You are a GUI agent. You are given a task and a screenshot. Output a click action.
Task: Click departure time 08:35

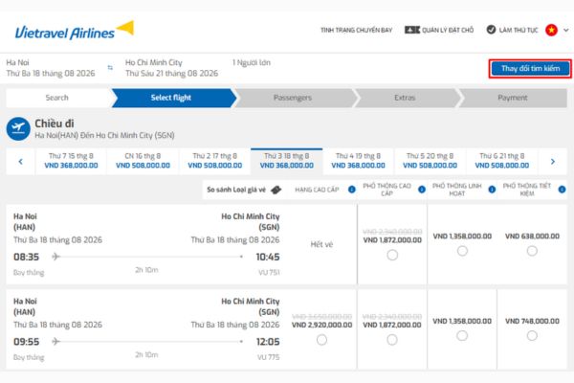(x=27, y=257)
